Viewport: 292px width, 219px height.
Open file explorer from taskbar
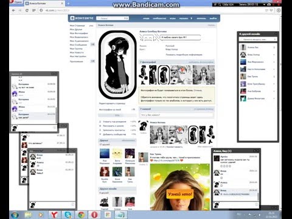(28, 215)
